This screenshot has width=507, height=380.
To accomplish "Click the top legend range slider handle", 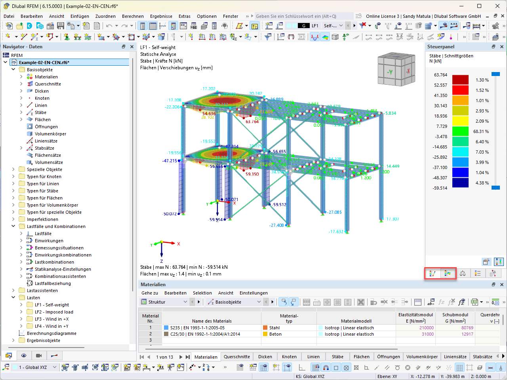I will tap(496, 74).
